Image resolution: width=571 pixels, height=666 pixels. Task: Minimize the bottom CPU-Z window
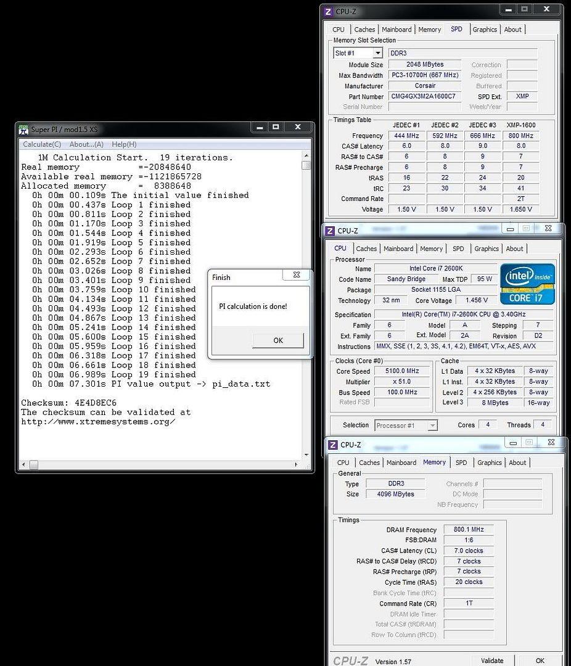pyautogui.click(x=513, y=443)
